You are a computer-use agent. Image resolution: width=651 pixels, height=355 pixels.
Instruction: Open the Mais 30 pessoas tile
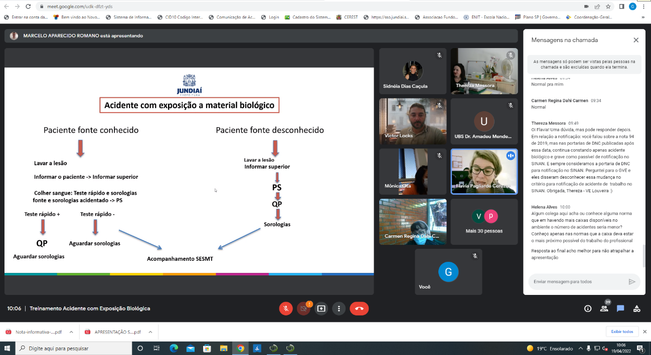coord(484,222)
